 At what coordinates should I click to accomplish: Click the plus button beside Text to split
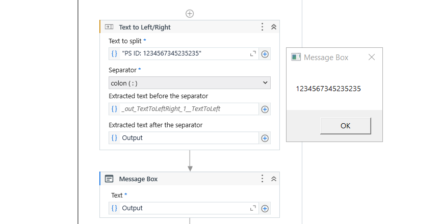point(265,53)
